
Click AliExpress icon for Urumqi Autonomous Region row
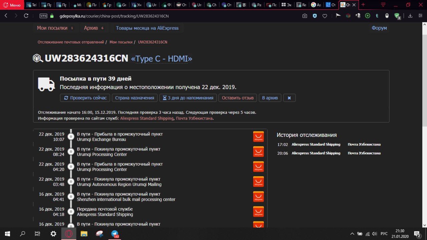(259, 182)
